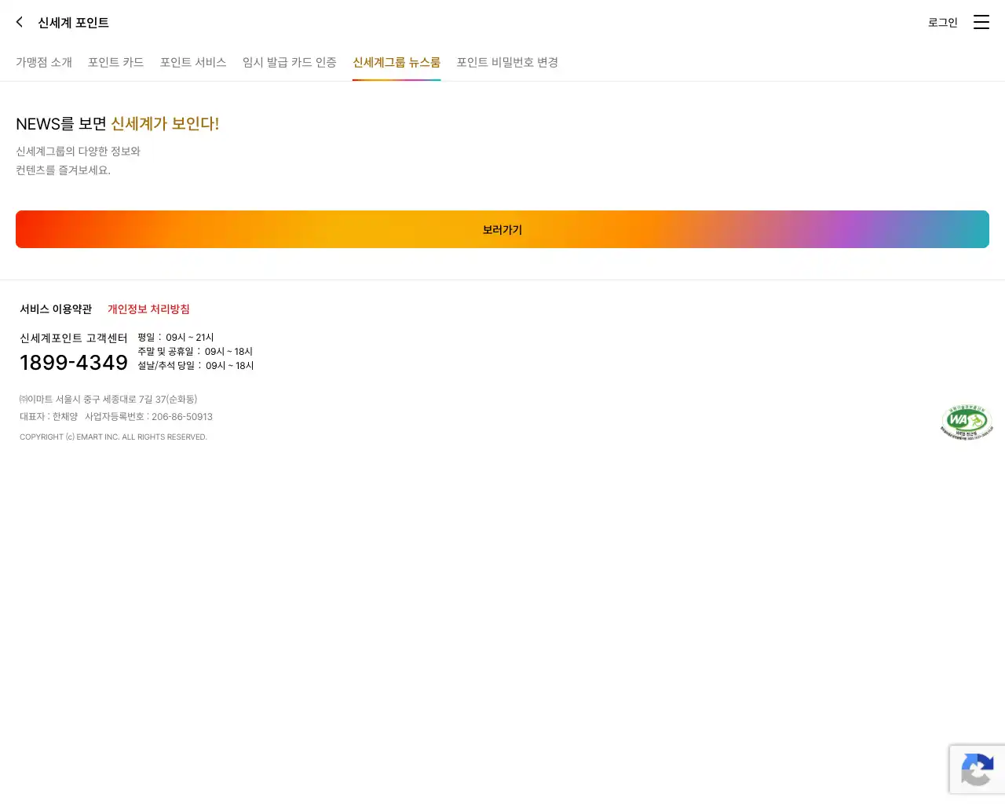Open the 로그인 link
The width and height of the screenshot is (1005, 804).
point(943,23)
